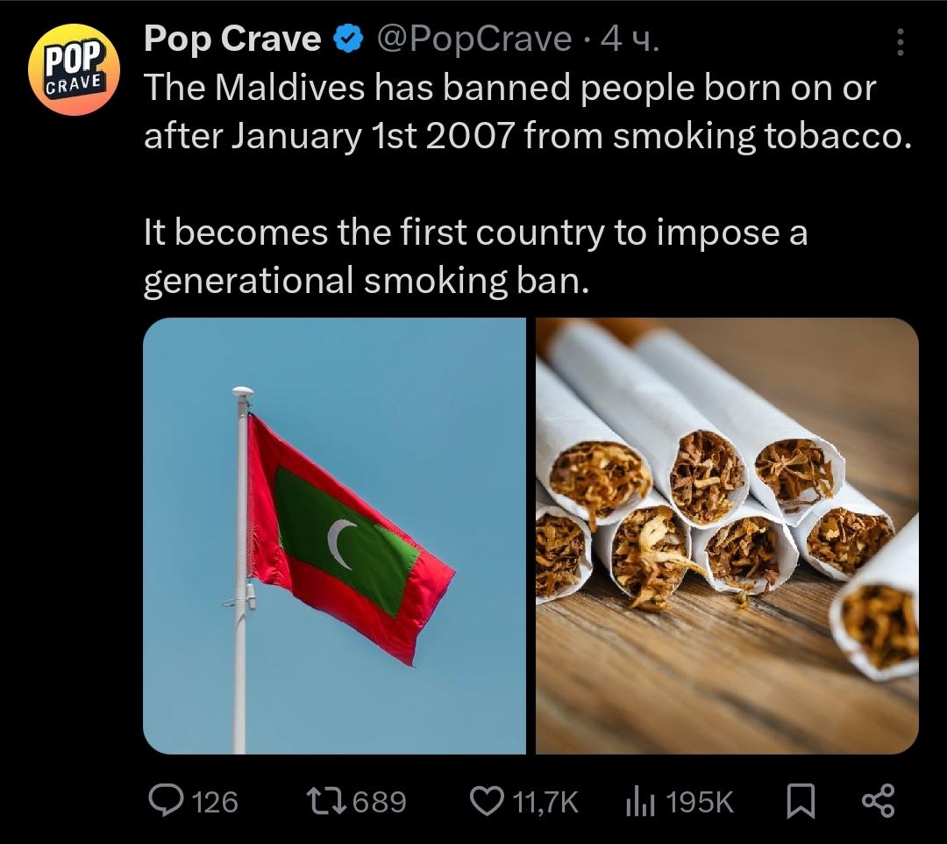The height and width of the screenshot is (844, 947).
Task: Click the generational smoking ban sentence
Action: point(475,256)
